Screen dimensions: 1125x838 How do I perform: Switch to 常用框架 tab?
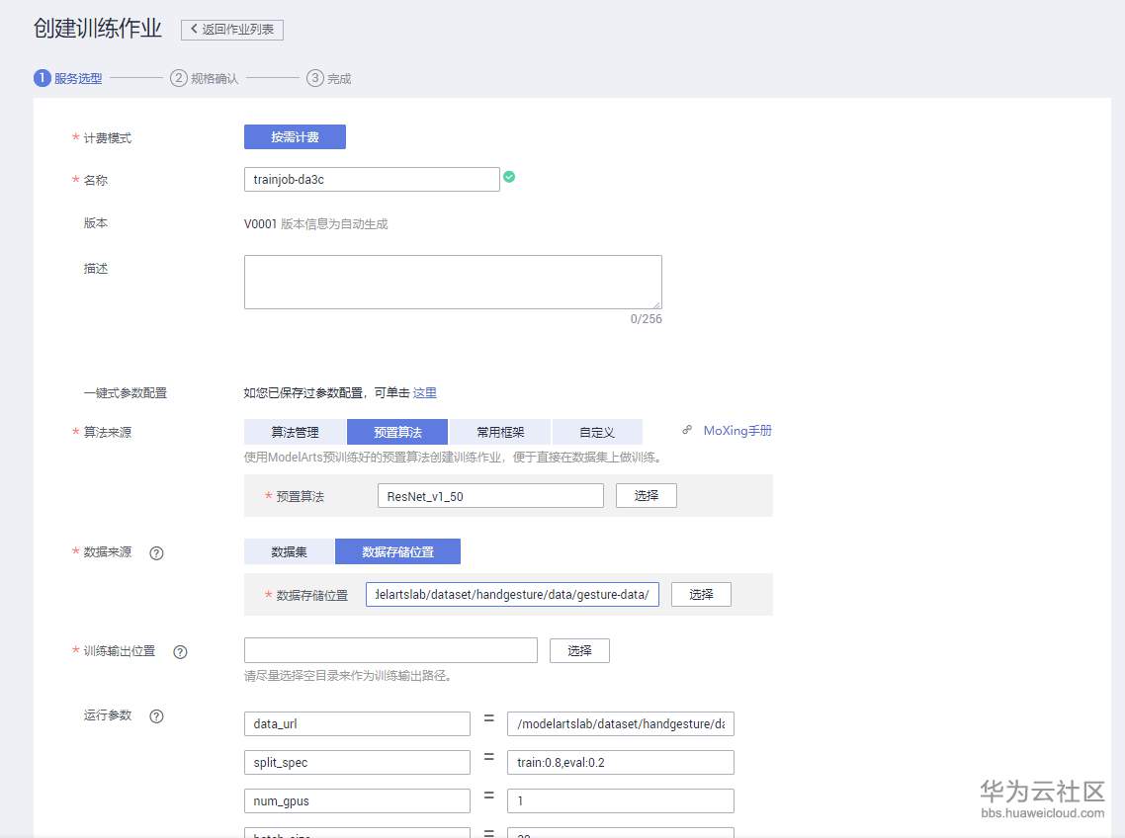coord(500,432)
